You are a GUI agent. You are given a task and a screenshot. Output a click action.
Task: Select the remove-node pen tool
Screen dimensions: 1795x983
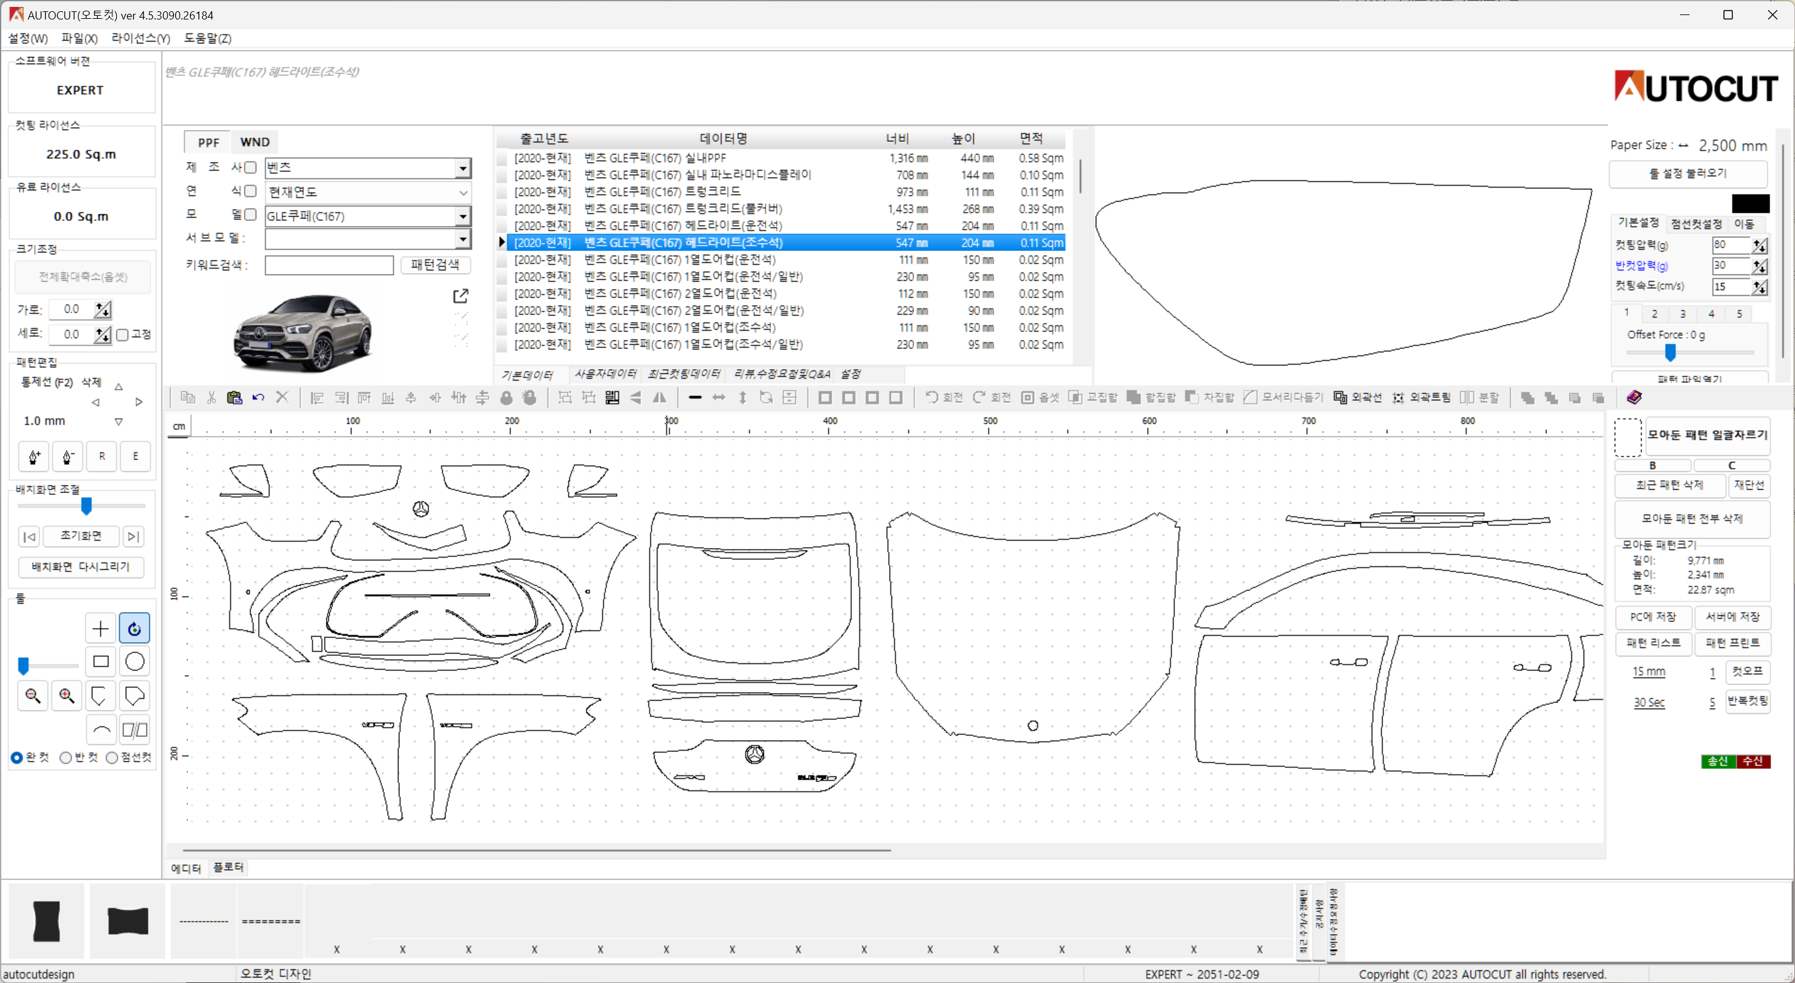pyautogui.click(x=68, y=456)
